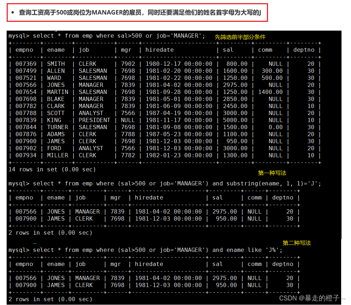
Task: Click commission value 0.00 in TURNER row
Action: tap(276, 127)
